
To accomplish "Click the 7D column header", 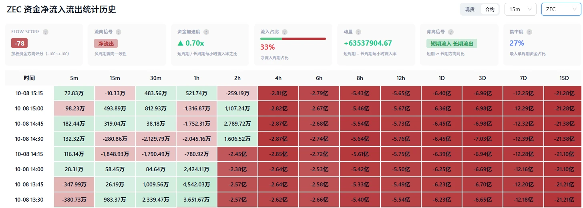I will coord(523,78).
